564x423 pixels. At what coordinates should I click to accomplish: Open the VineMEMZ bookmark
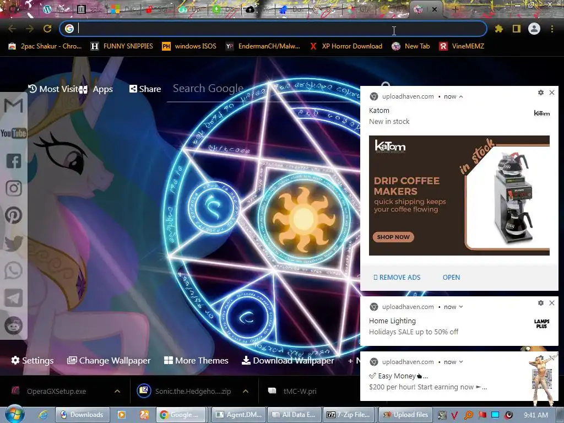[x=462, y=46]
